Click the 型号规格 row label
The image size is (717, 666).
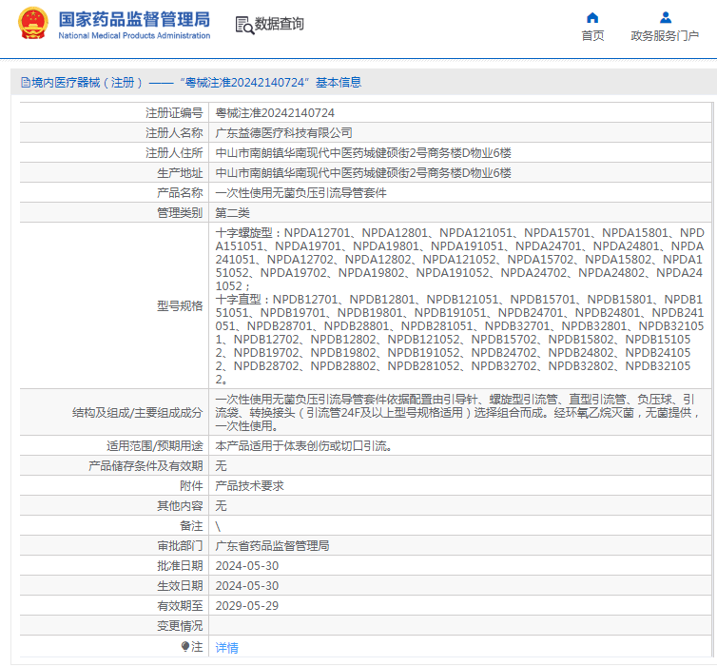tap(179, 305)
